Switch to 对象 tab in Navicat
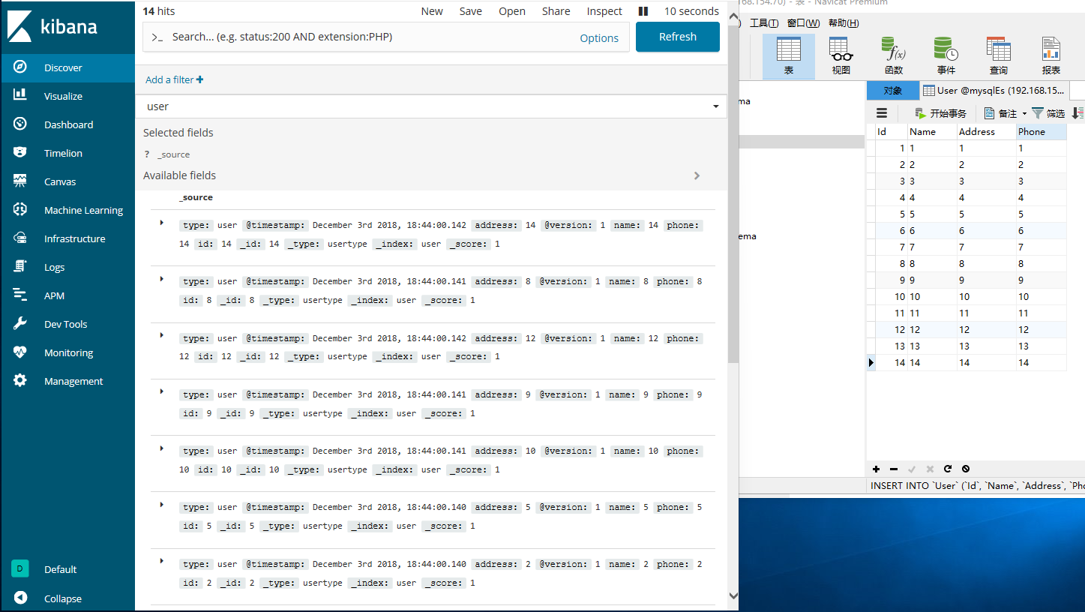Viewport: 1085px width, 612px height. [x=892, y=90]
